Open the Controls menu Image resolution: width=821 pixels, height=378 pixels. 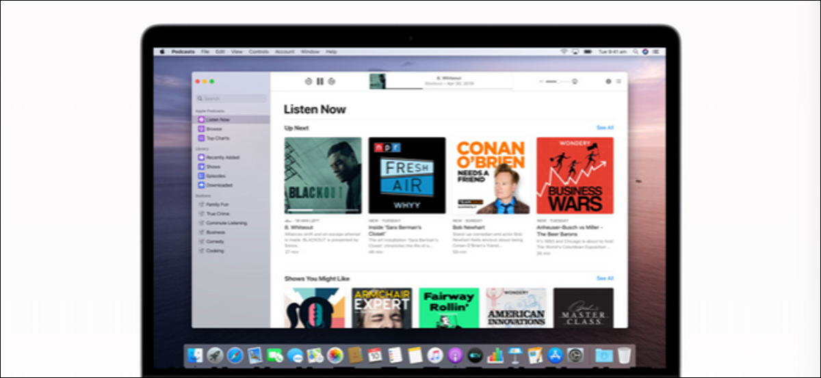point(259,51)
